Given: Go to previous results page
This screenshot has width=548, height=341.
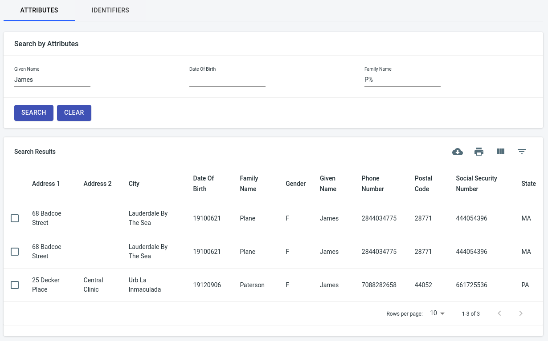Looking at the screenshot, I should tap(499, 313).
